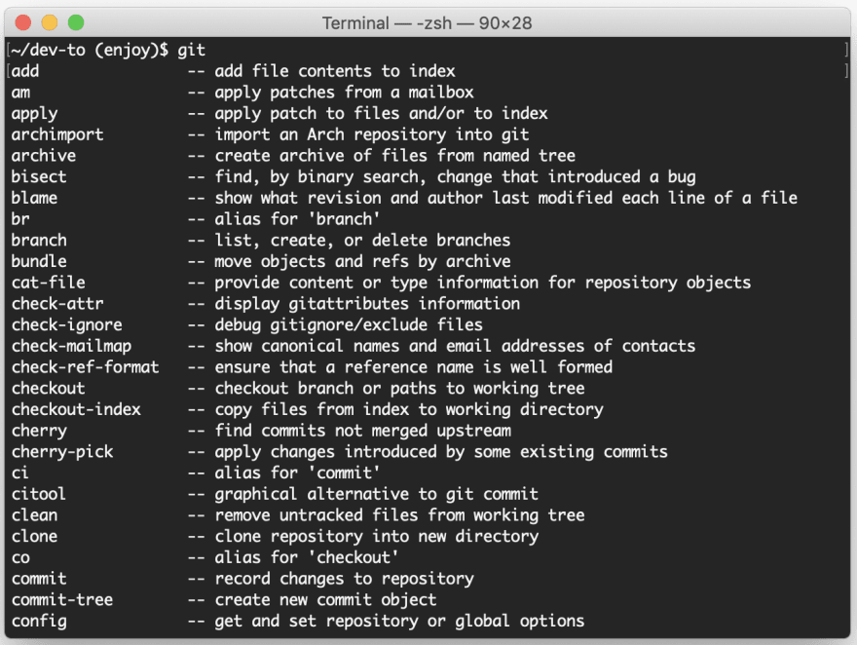Select the 'ci' alias entry

tap(20, 473)
